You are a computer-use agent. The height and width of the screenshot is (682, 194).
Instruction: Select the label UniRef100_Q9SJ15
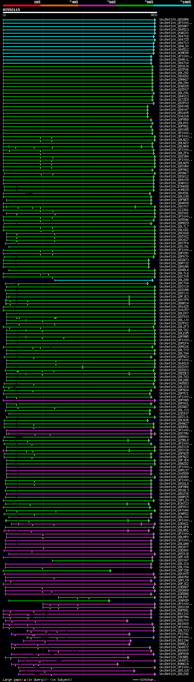[x=174, y=671]
